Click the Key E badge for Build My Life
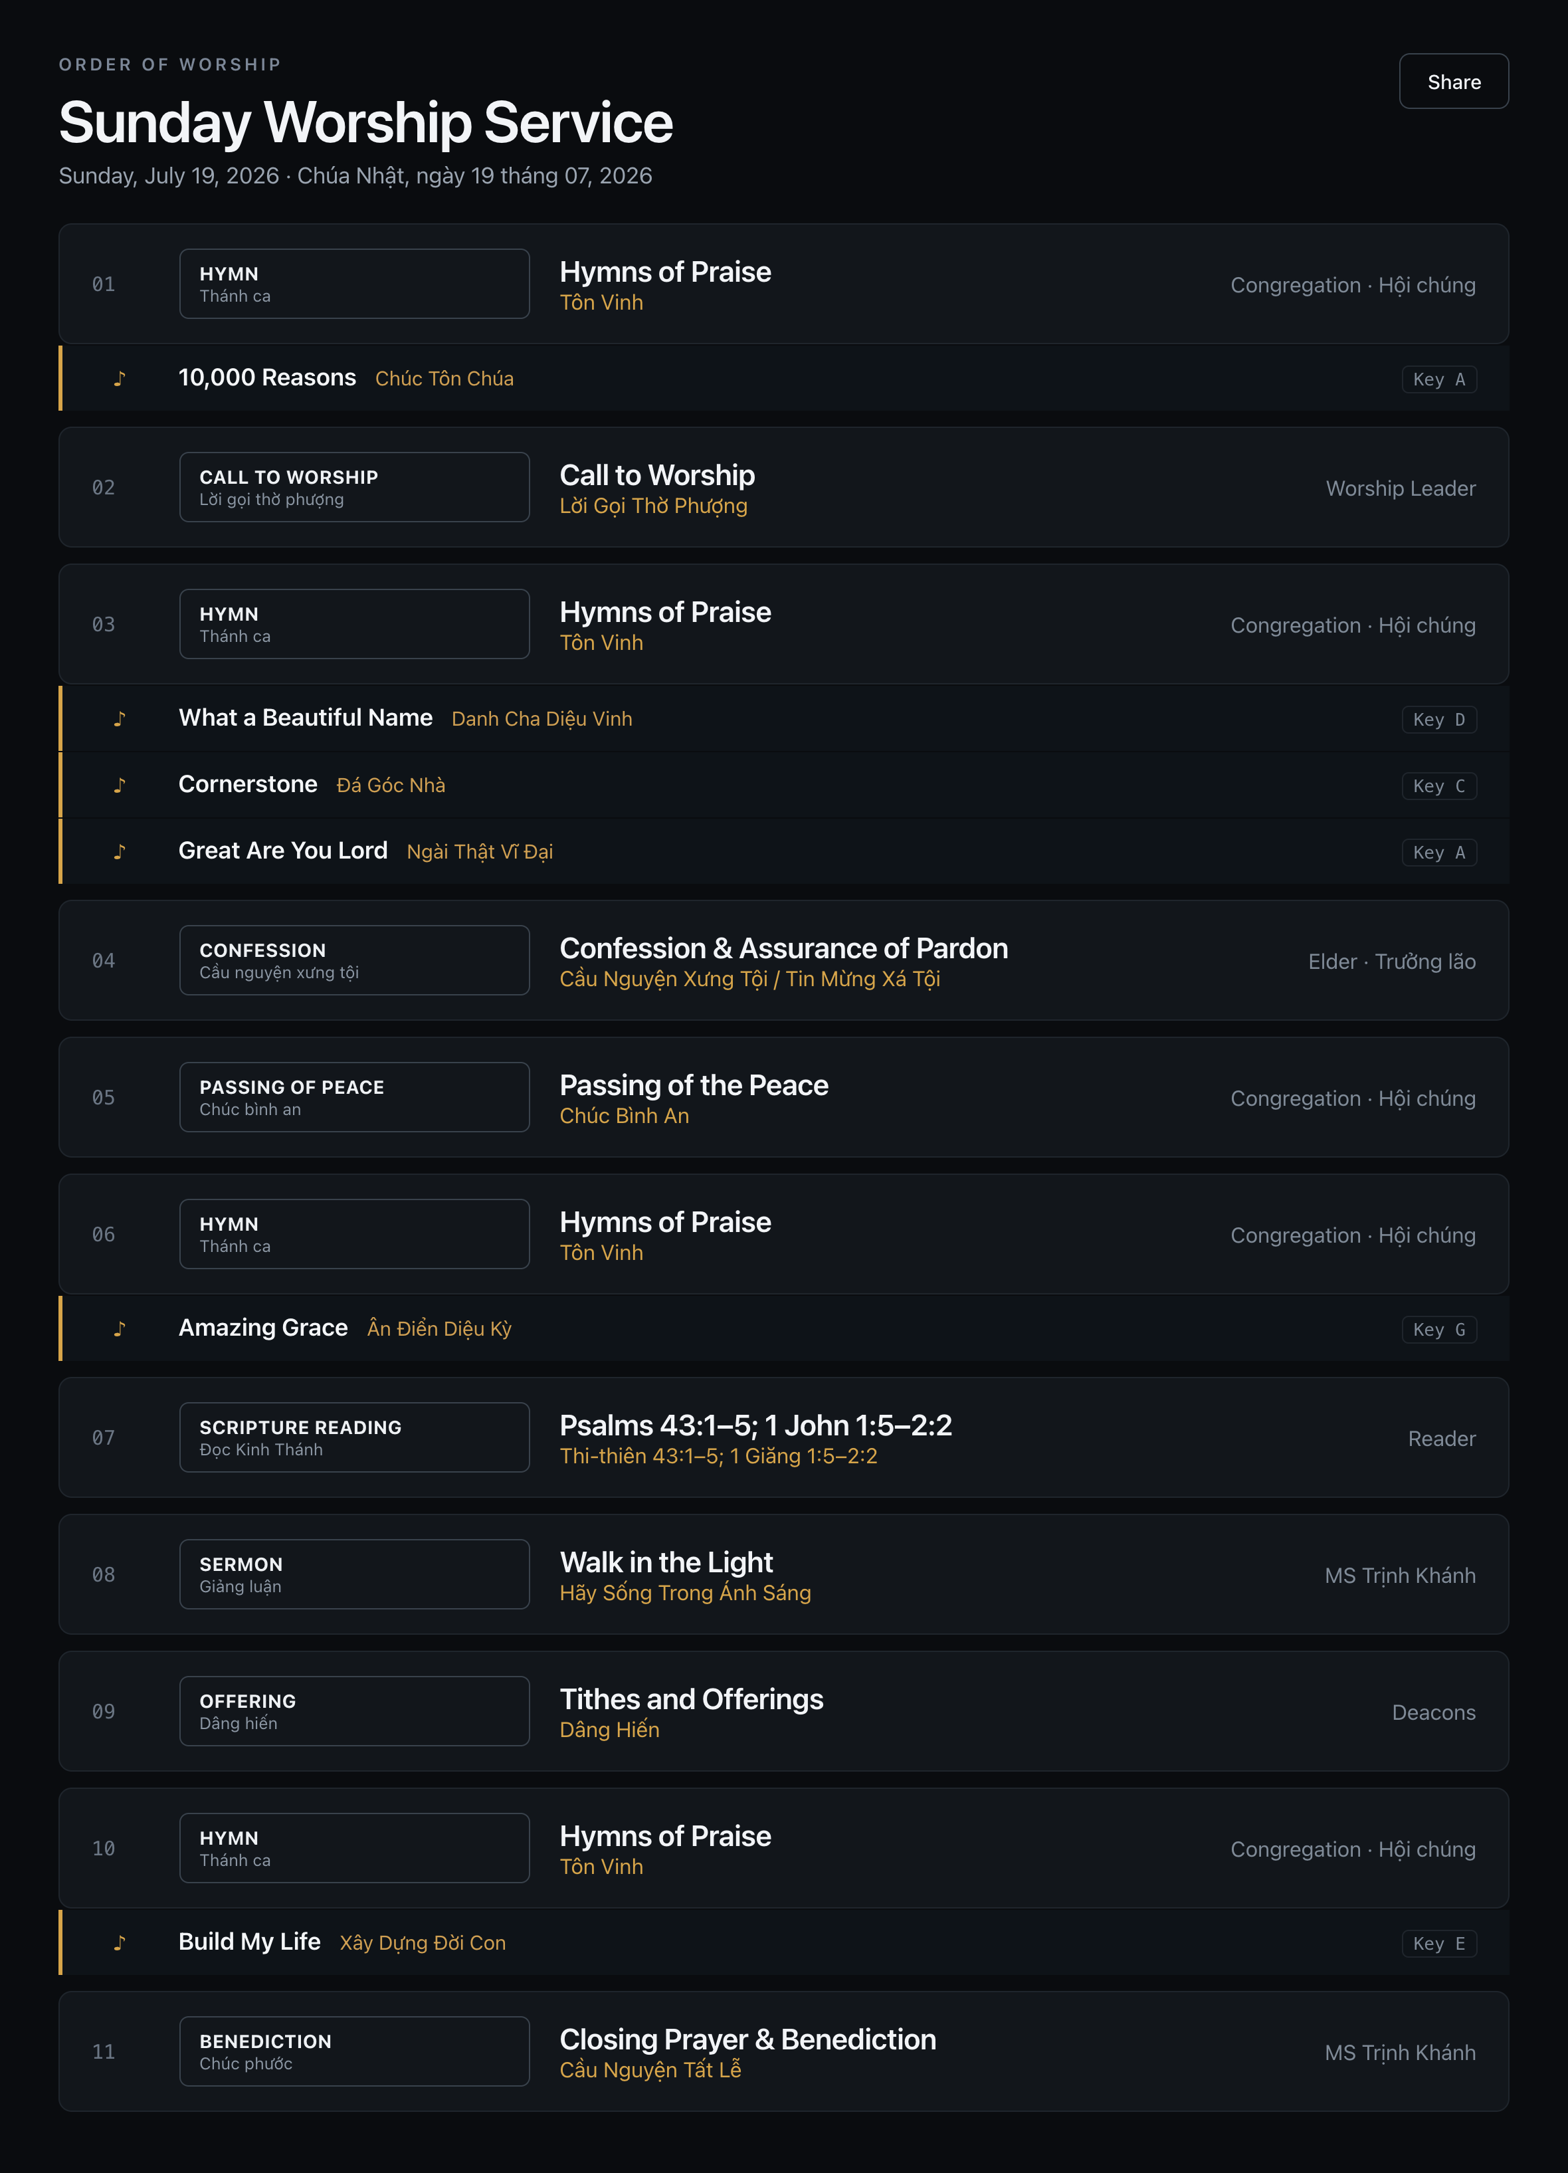The height and width of the screenshot is (2173, 1568). [1438, 1943]
